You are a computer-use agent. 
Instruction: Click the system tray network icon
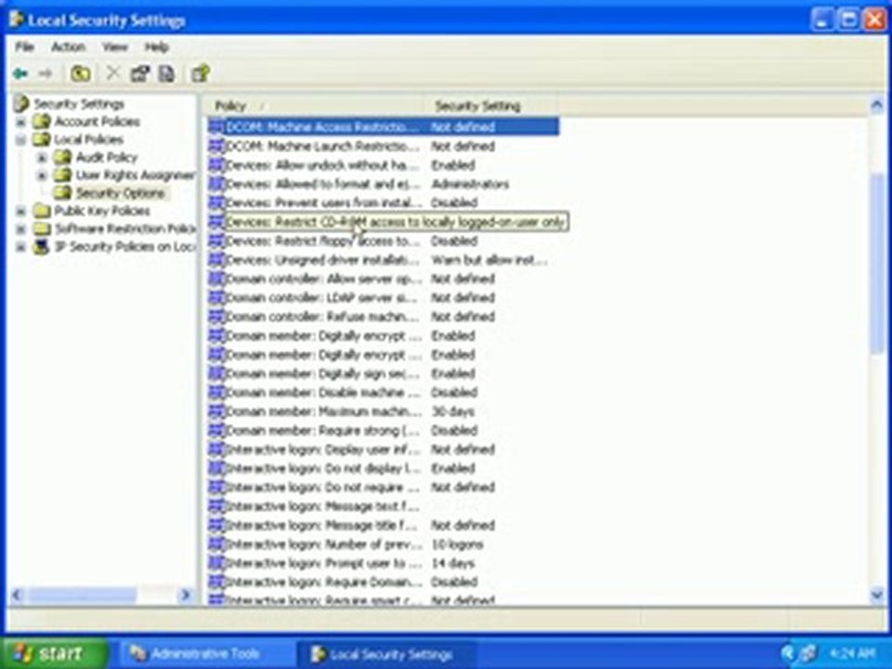pyautogui.click(x=807, y=653)
